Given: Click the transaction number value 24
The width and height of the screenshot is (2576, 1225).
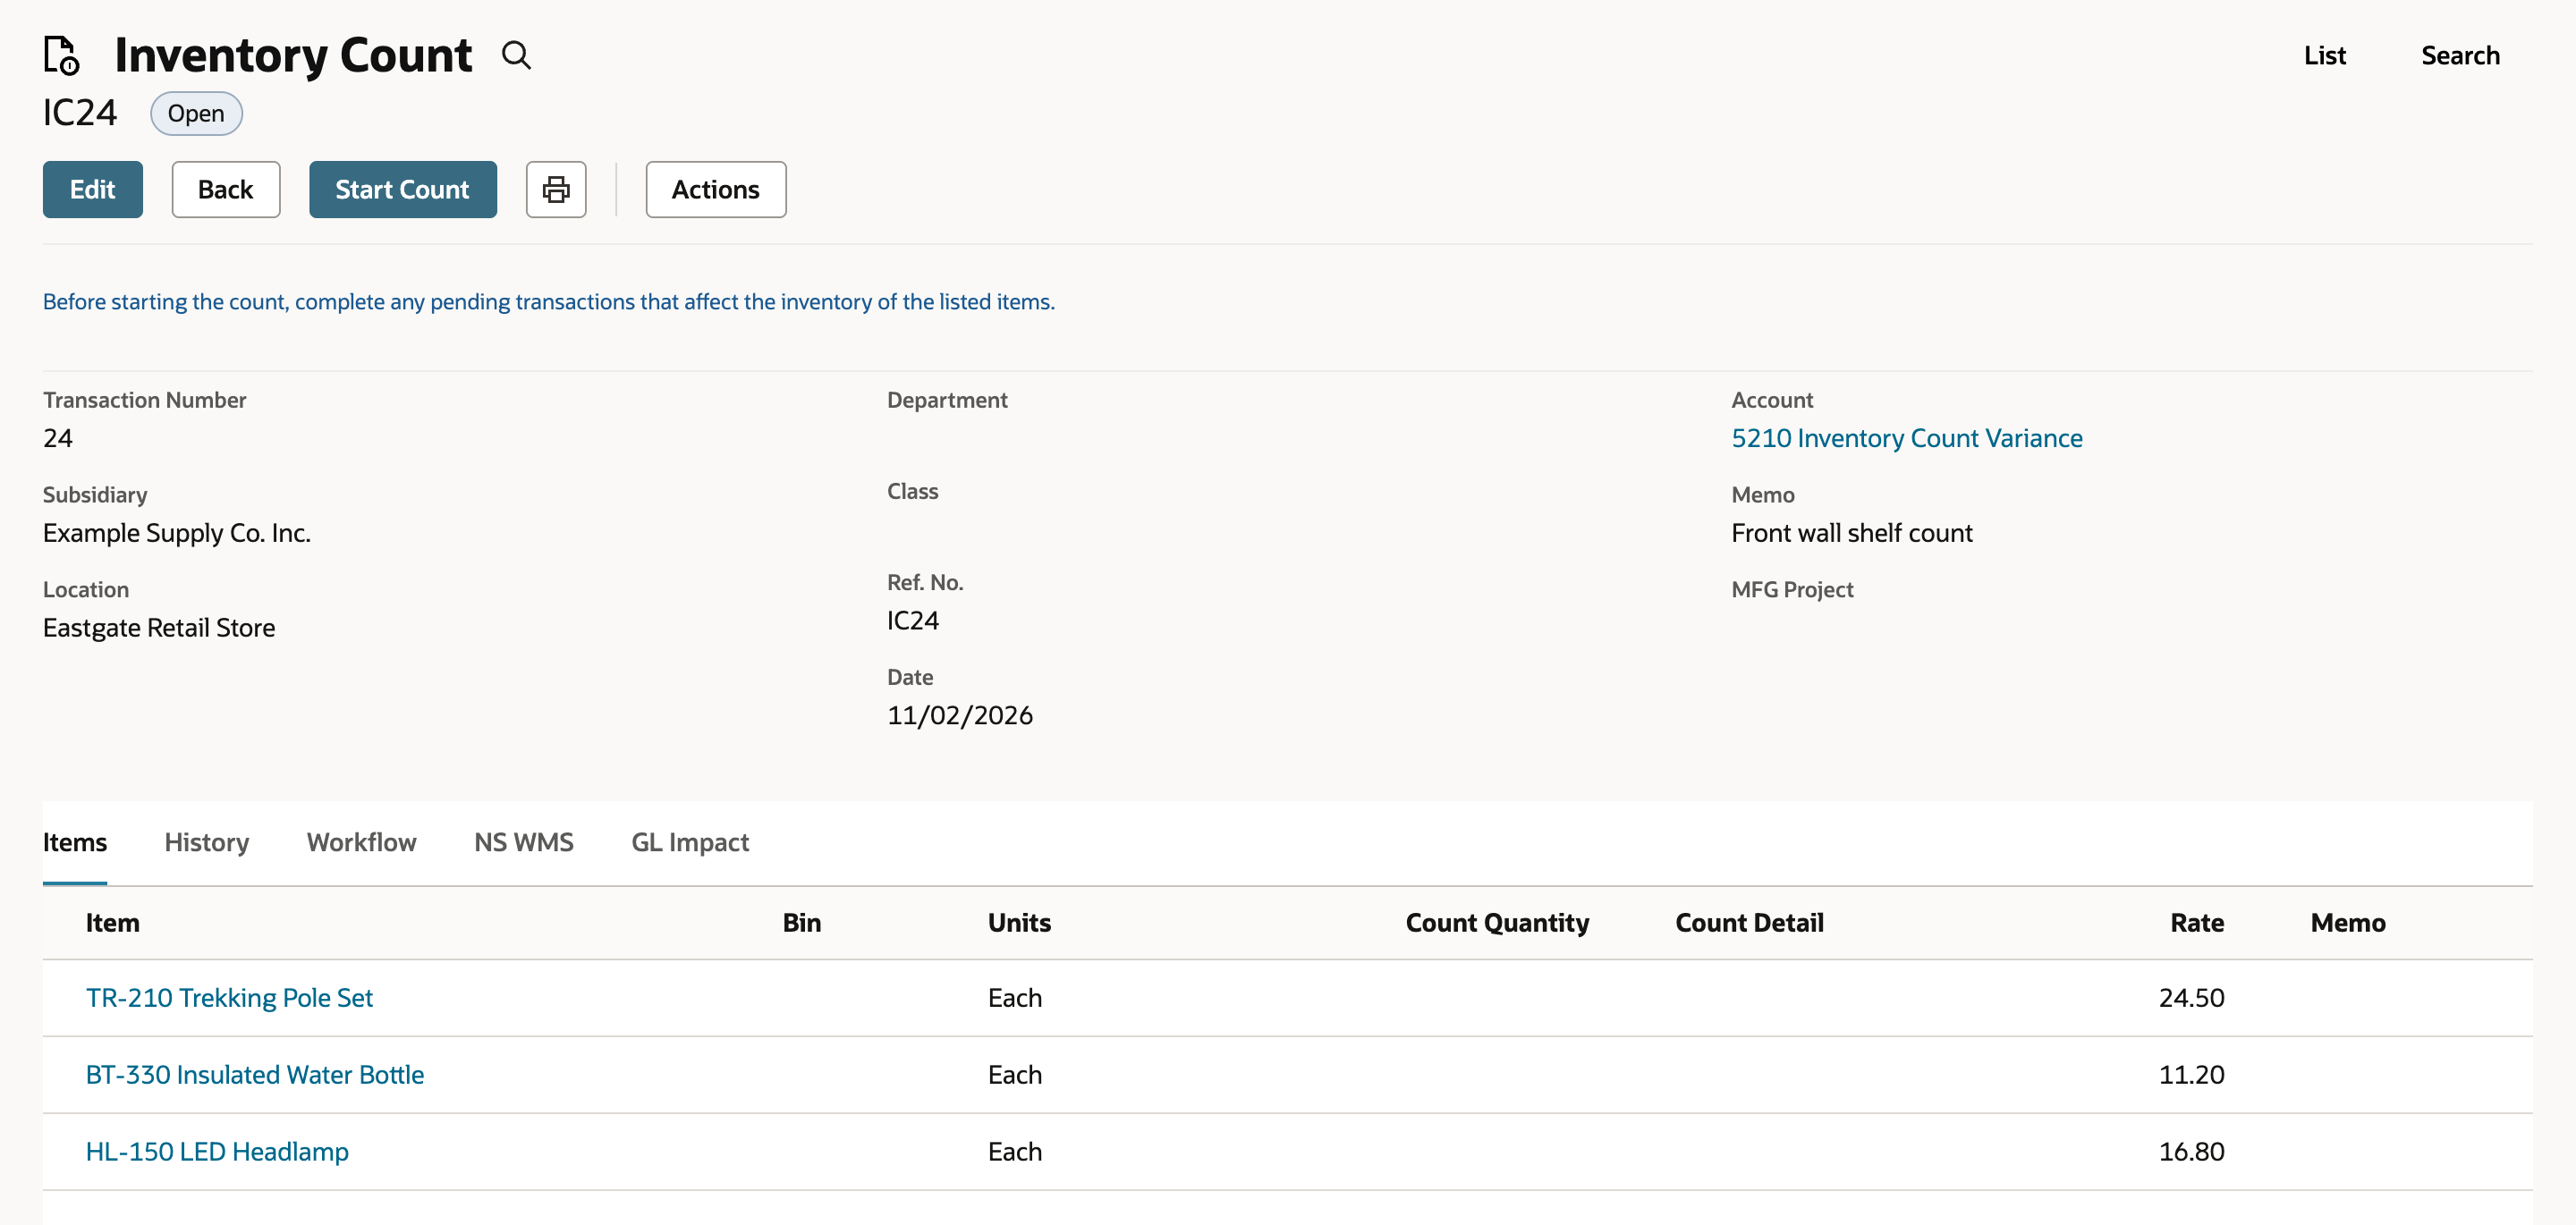Looking at the screenshot, I should 58,438.
